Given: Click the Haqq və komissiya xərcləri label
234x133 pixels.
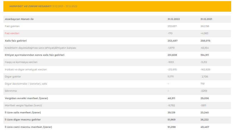Looking at the screenshot, I should [21, 62].
